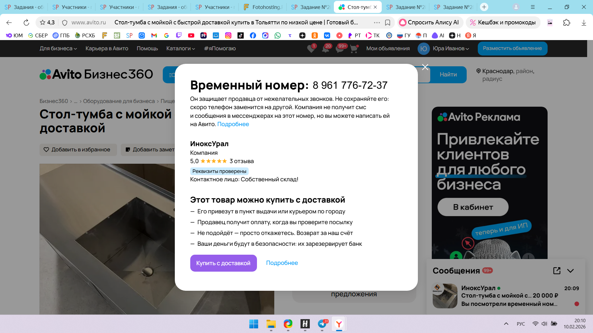Open Юра Иванов profile dropdown
Viewport: 593px width, 333px height.
click(444, 48)
